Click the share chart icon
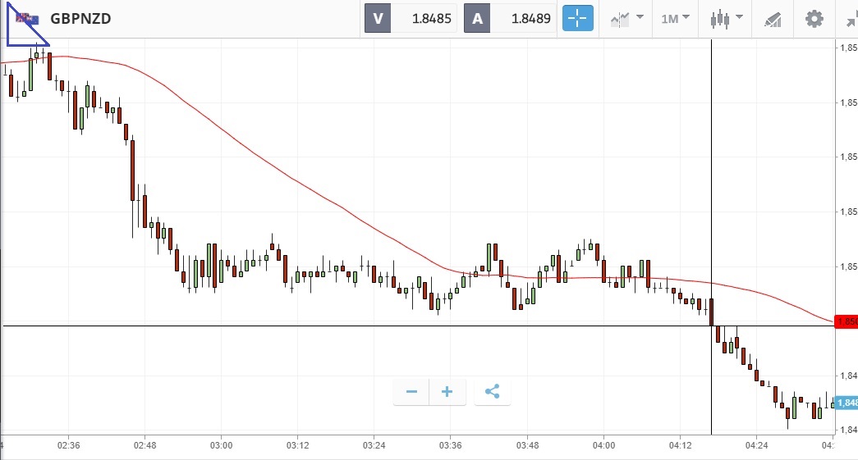Viewport: 858px width, 460px height. pyautogui.click(x=492, y=392)
